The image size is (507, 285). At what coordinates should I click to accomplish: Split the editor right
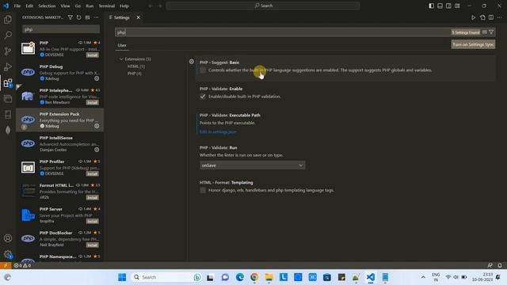tap(491, 17)
